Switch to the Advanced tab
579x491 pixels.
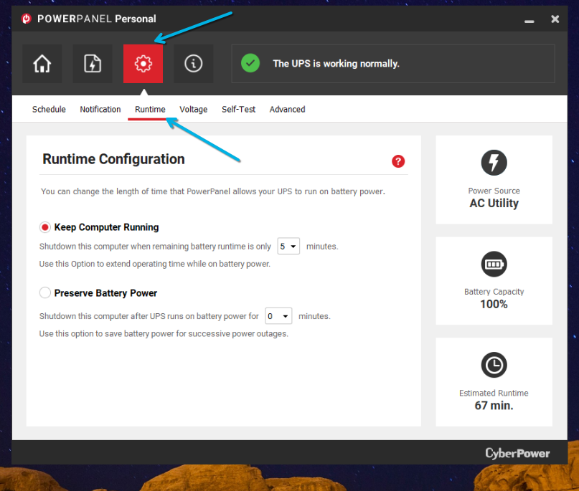[x=287, y=110]
